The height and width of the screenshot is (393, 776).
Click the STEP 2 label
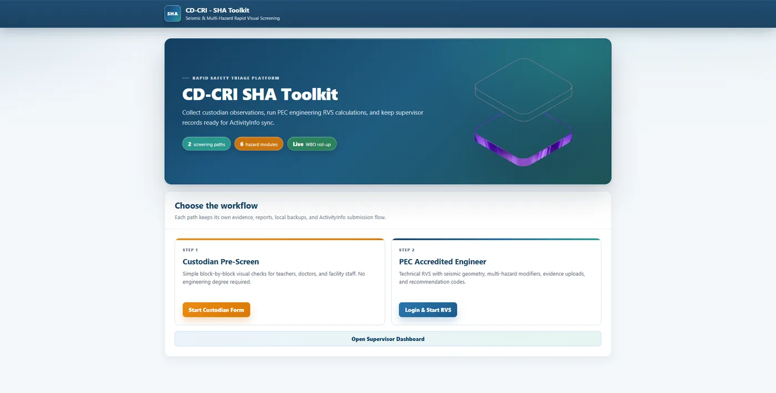pyautogui.click(x=407, y=250)
